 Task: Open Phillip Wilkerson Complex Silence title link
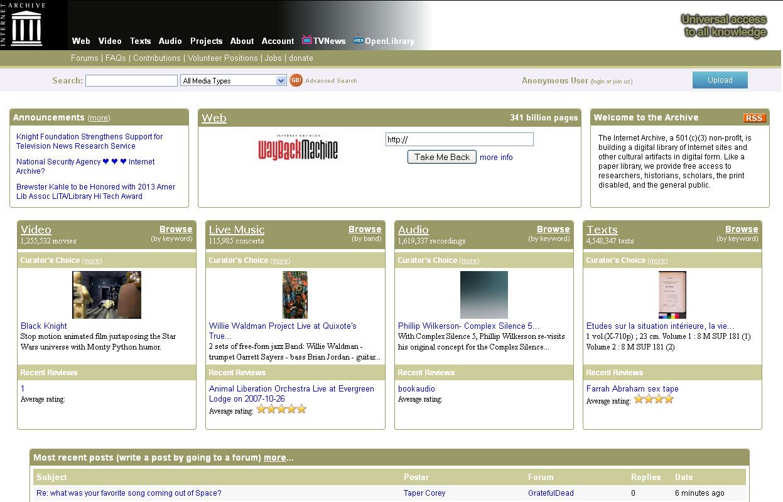point(468,326)
